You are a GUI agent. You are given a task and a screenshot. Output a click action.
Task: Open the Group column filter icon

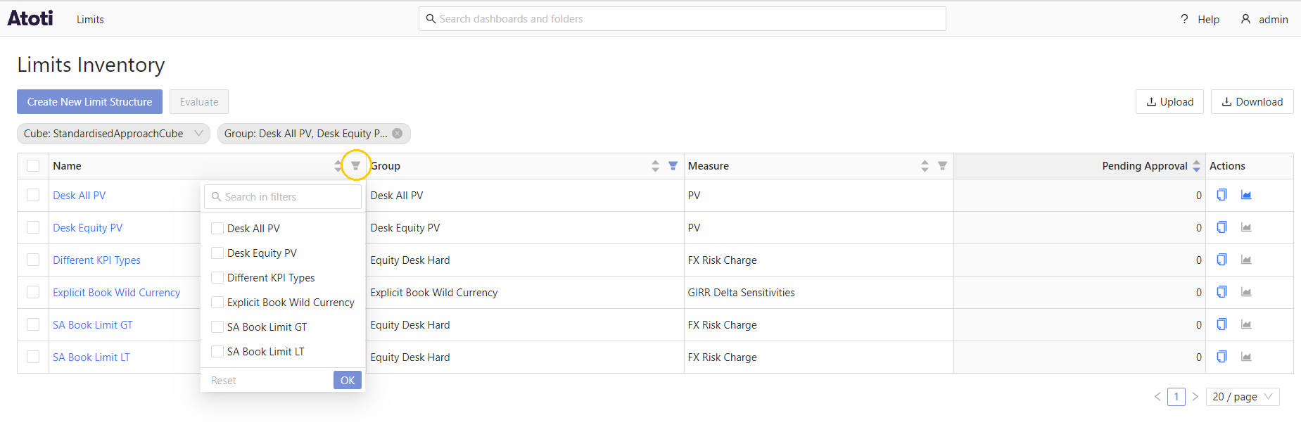click(673, 166)
